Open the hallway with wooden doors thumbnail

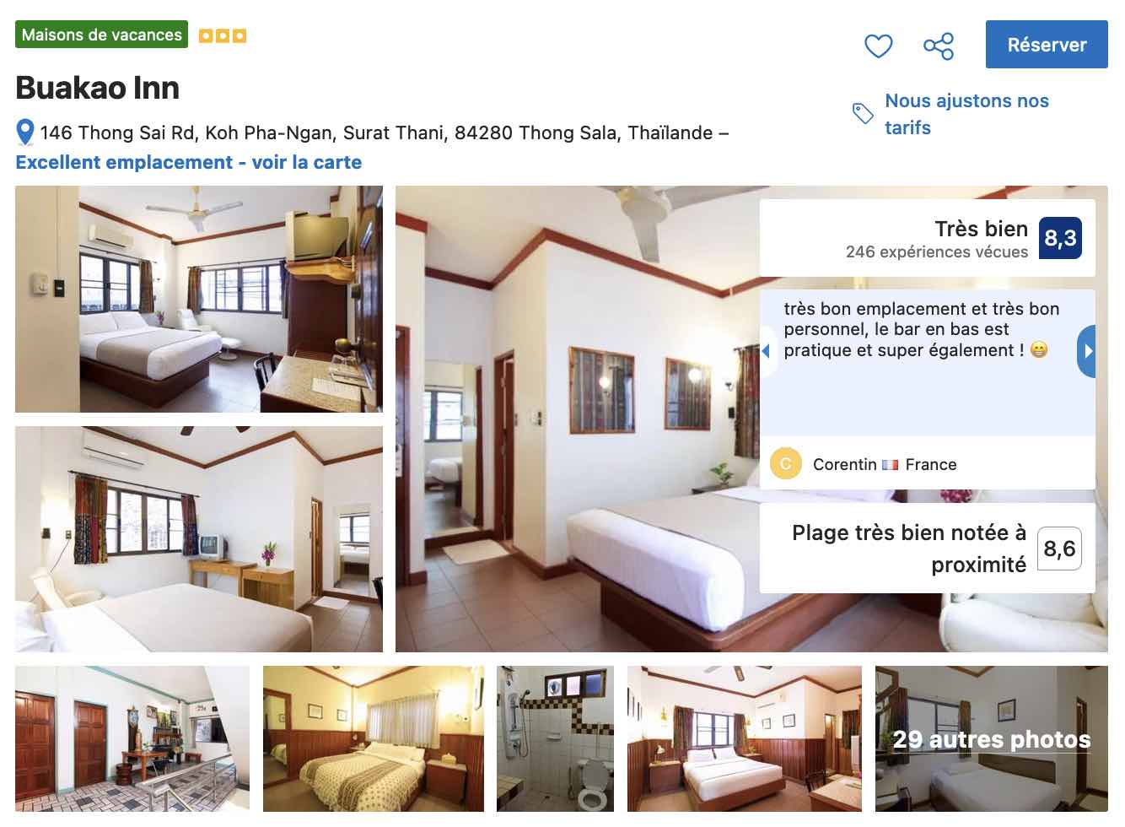click(x=132, y=739)
